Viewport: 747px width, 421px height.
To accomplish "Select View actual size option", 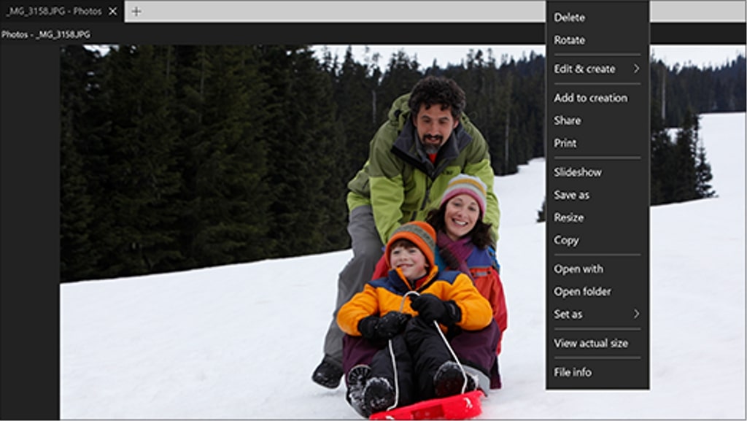I will click(x=591, y=343).
